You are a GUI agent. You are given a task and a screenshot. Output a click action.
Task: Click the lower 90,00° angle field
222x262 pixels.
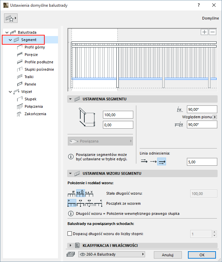202,125
